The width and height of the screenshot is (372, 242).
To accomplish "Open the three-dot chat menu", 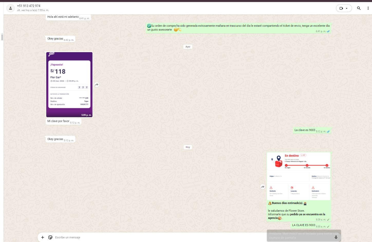I will [x=368, y=8].
